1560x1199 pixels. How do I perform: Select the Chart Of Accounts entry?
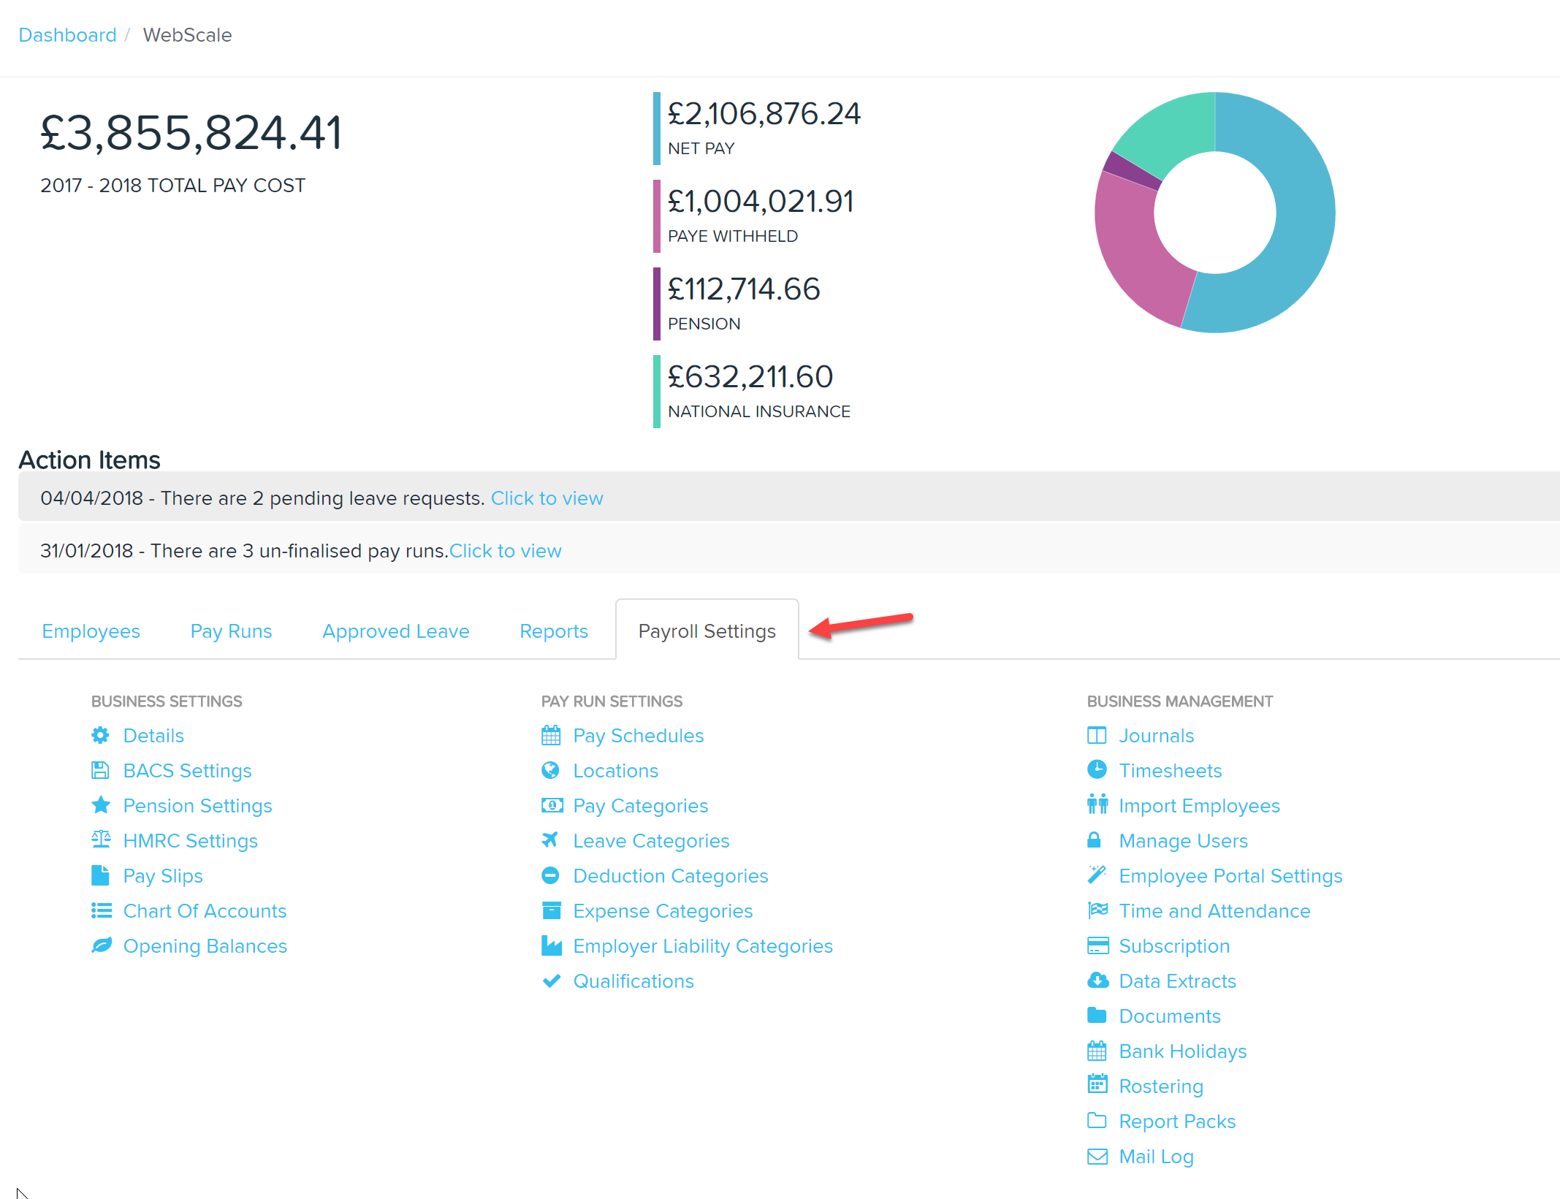(x=205, y=910)
